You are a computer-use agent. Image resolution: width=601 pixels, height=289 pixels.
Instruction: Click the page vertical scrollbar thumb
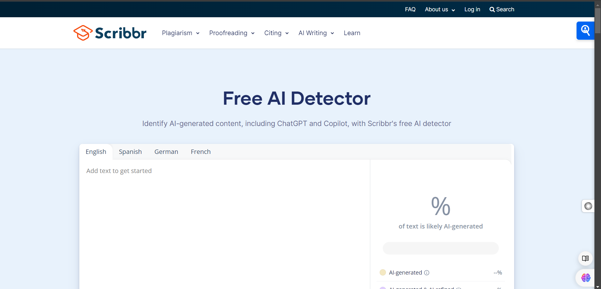tap(598, 21)
